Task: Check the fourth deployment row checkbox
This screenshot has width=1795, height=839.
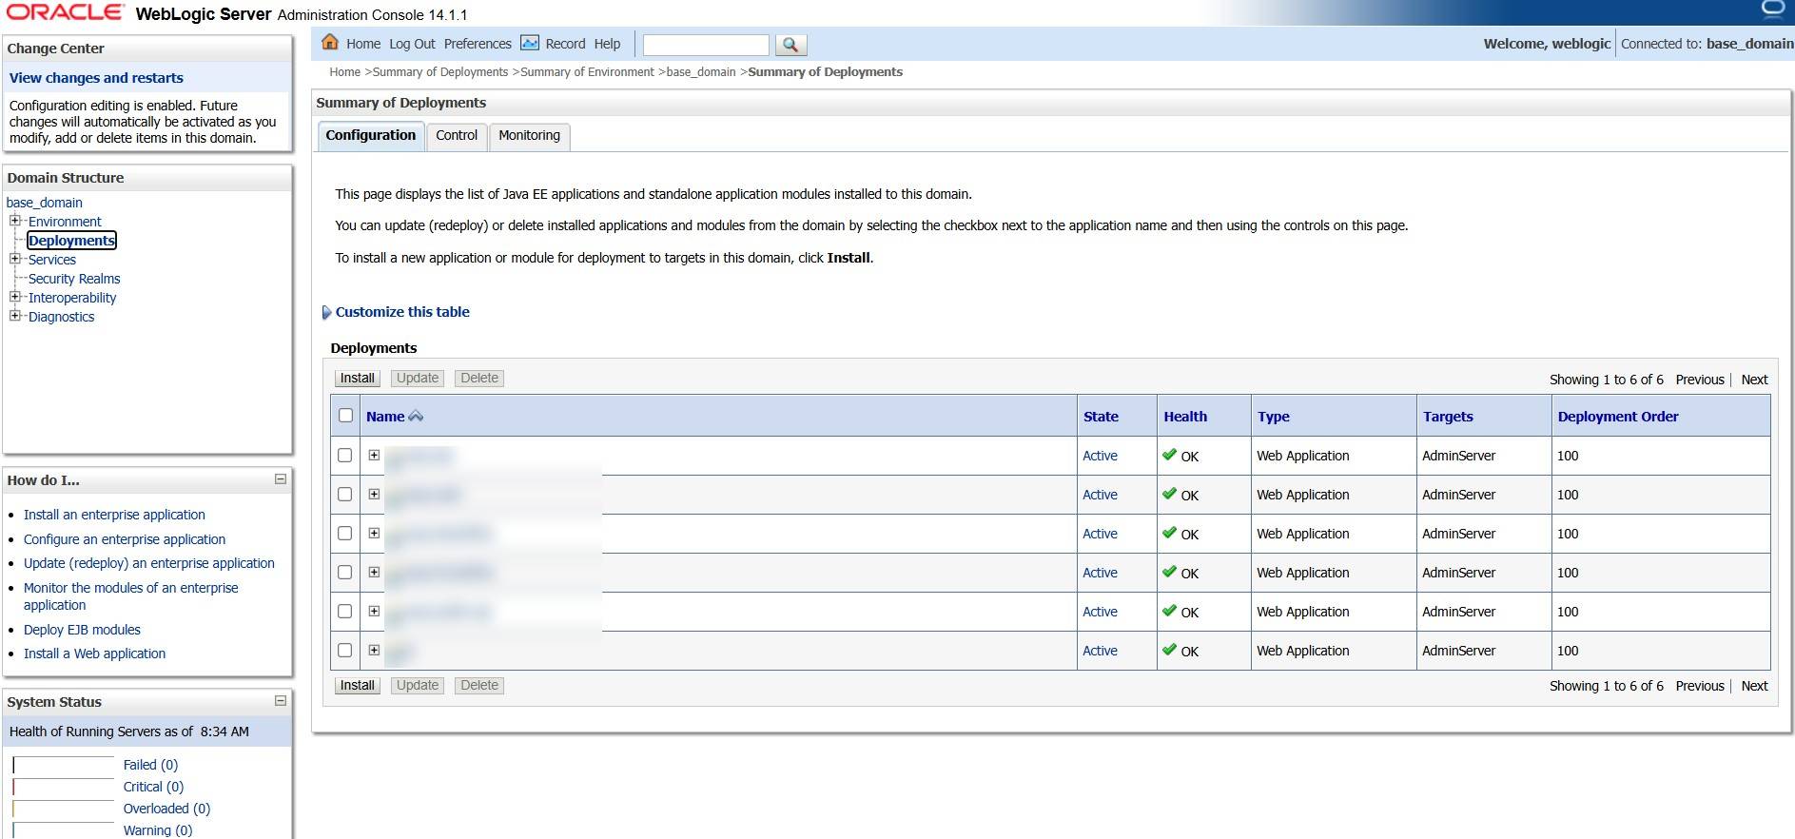Action: pyautogui.click(x=345, y=573)
